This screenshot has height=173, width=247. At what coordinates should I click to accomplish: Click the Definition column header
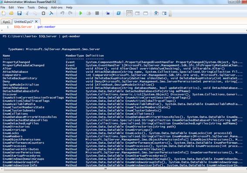[x=95, y=55]
